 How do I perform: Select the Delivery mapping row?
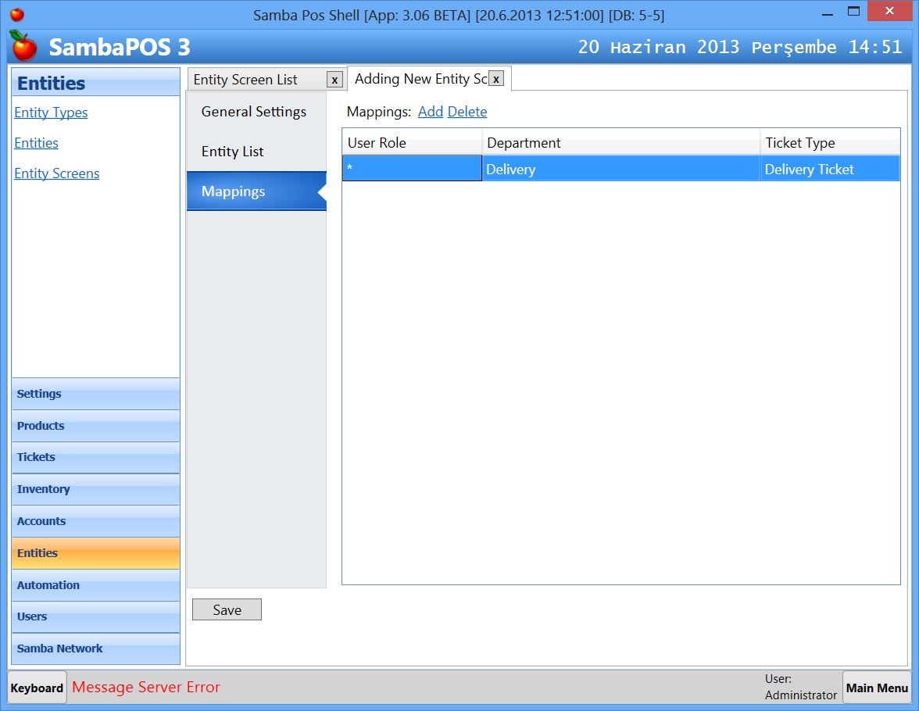[547, 169]
